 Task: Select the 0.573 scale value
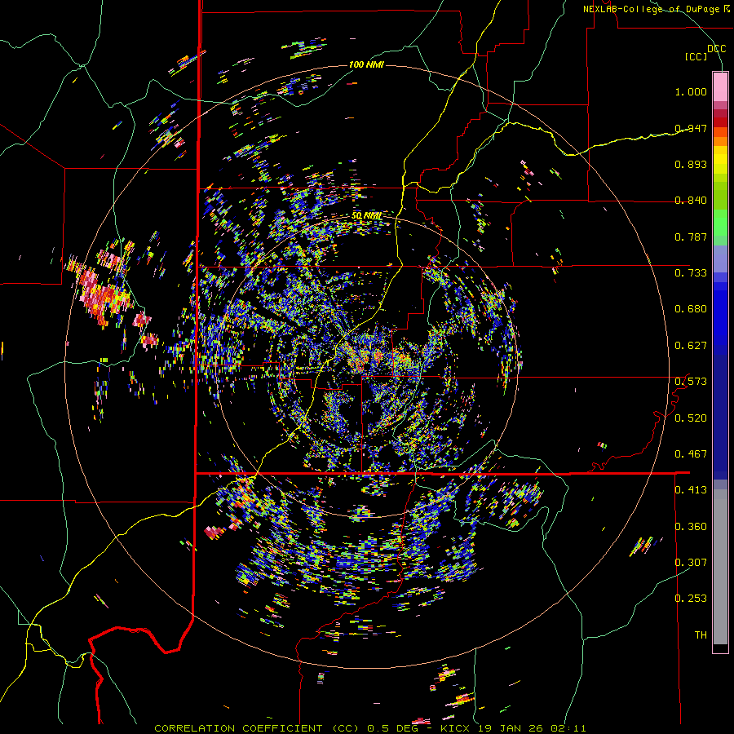pos(691,382)
